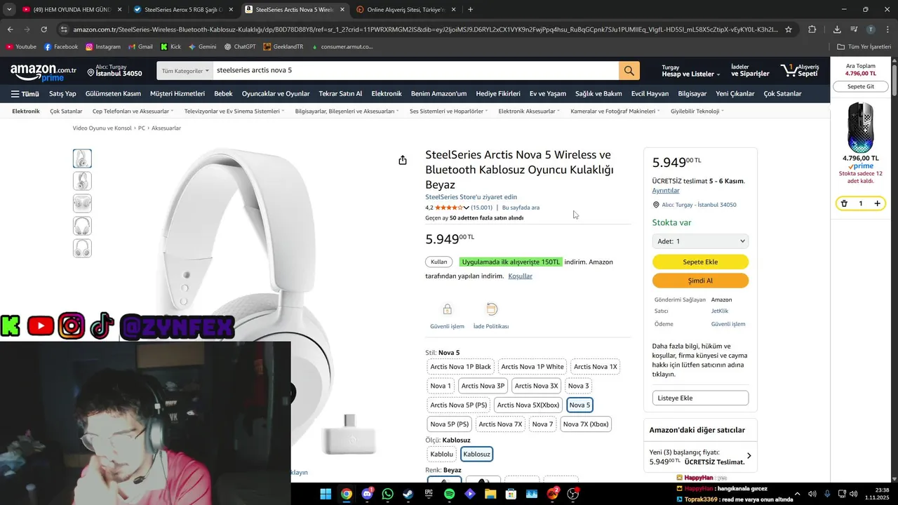Viewport: 898px width, 505px height.
Task: Select Arctis Nova 3P style
Action: click(483, 386)
